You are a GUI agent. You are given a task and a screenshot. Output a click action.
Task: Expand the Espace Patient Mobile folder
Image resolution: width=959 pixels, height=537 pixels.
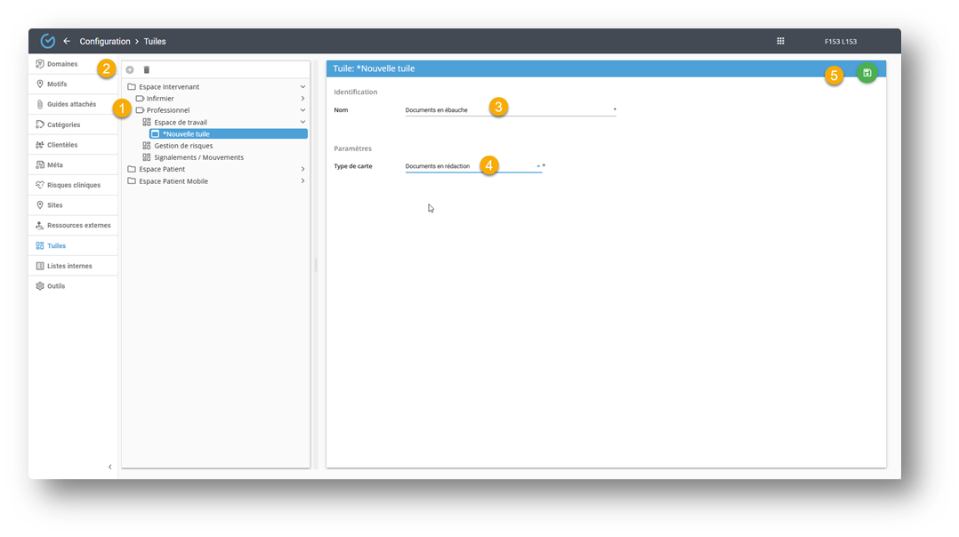(x=302, y=181)
